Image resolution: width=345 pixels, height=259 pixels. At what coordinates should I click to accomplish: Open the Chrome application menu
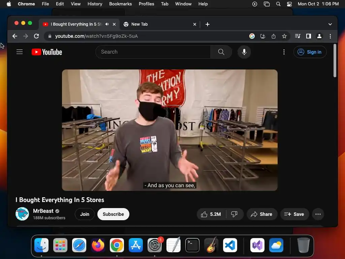(x=26, y=4)
